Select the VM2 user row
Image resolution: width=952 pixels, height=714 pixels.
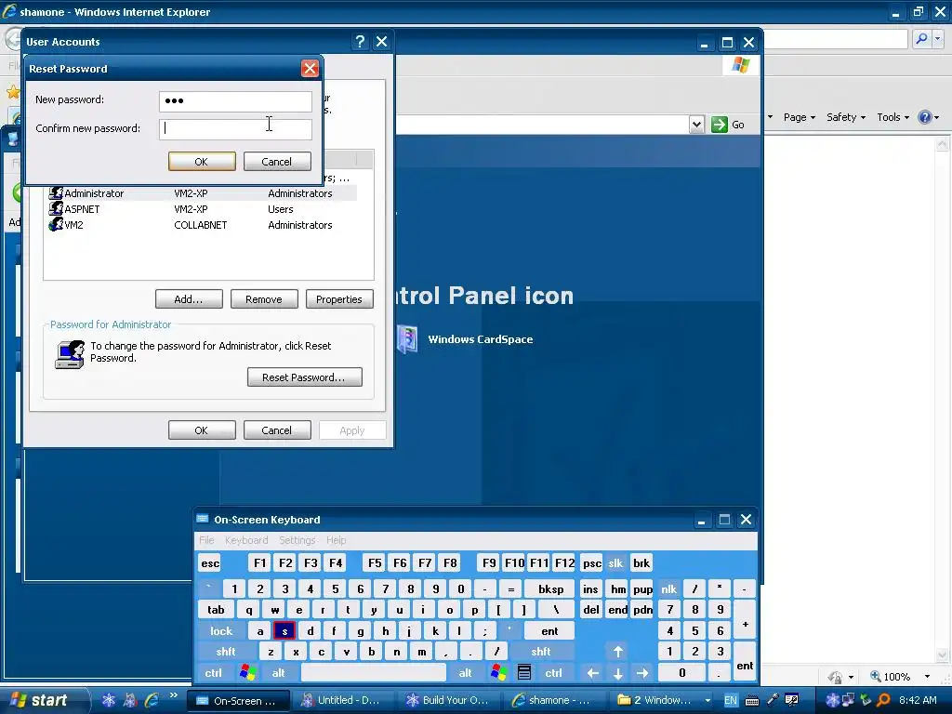click(x=201, y=225)
